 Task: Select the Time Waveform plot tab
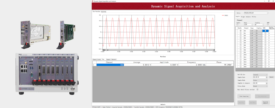[96, 11]
